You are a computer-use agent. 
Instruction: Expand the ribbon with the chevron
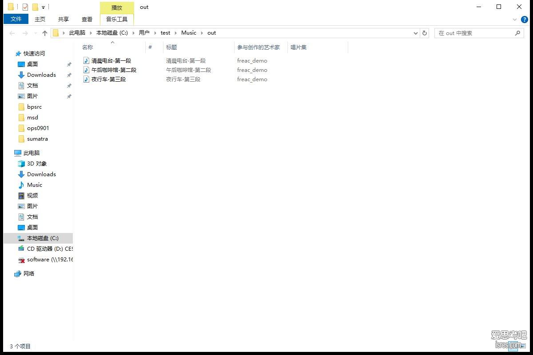tap(515, 20)
